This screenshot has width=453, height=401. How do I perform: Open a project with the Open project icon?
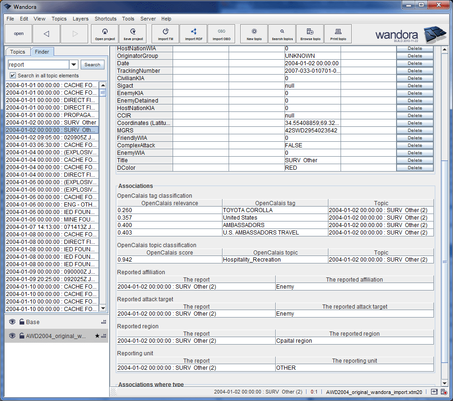105,34
